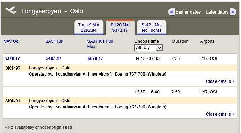241x133 pixels.
Task: Collapse details for flight SK4497
Action: [x=218, y=81]
